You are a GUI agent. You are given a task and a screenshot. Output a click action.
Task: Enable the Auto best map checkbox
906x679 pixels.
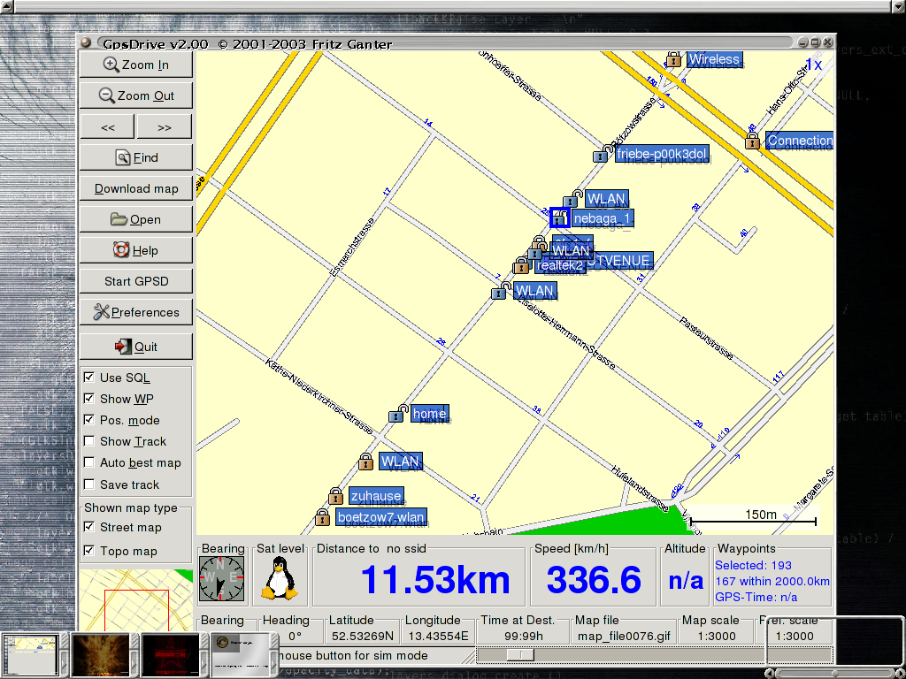point(89,462)
